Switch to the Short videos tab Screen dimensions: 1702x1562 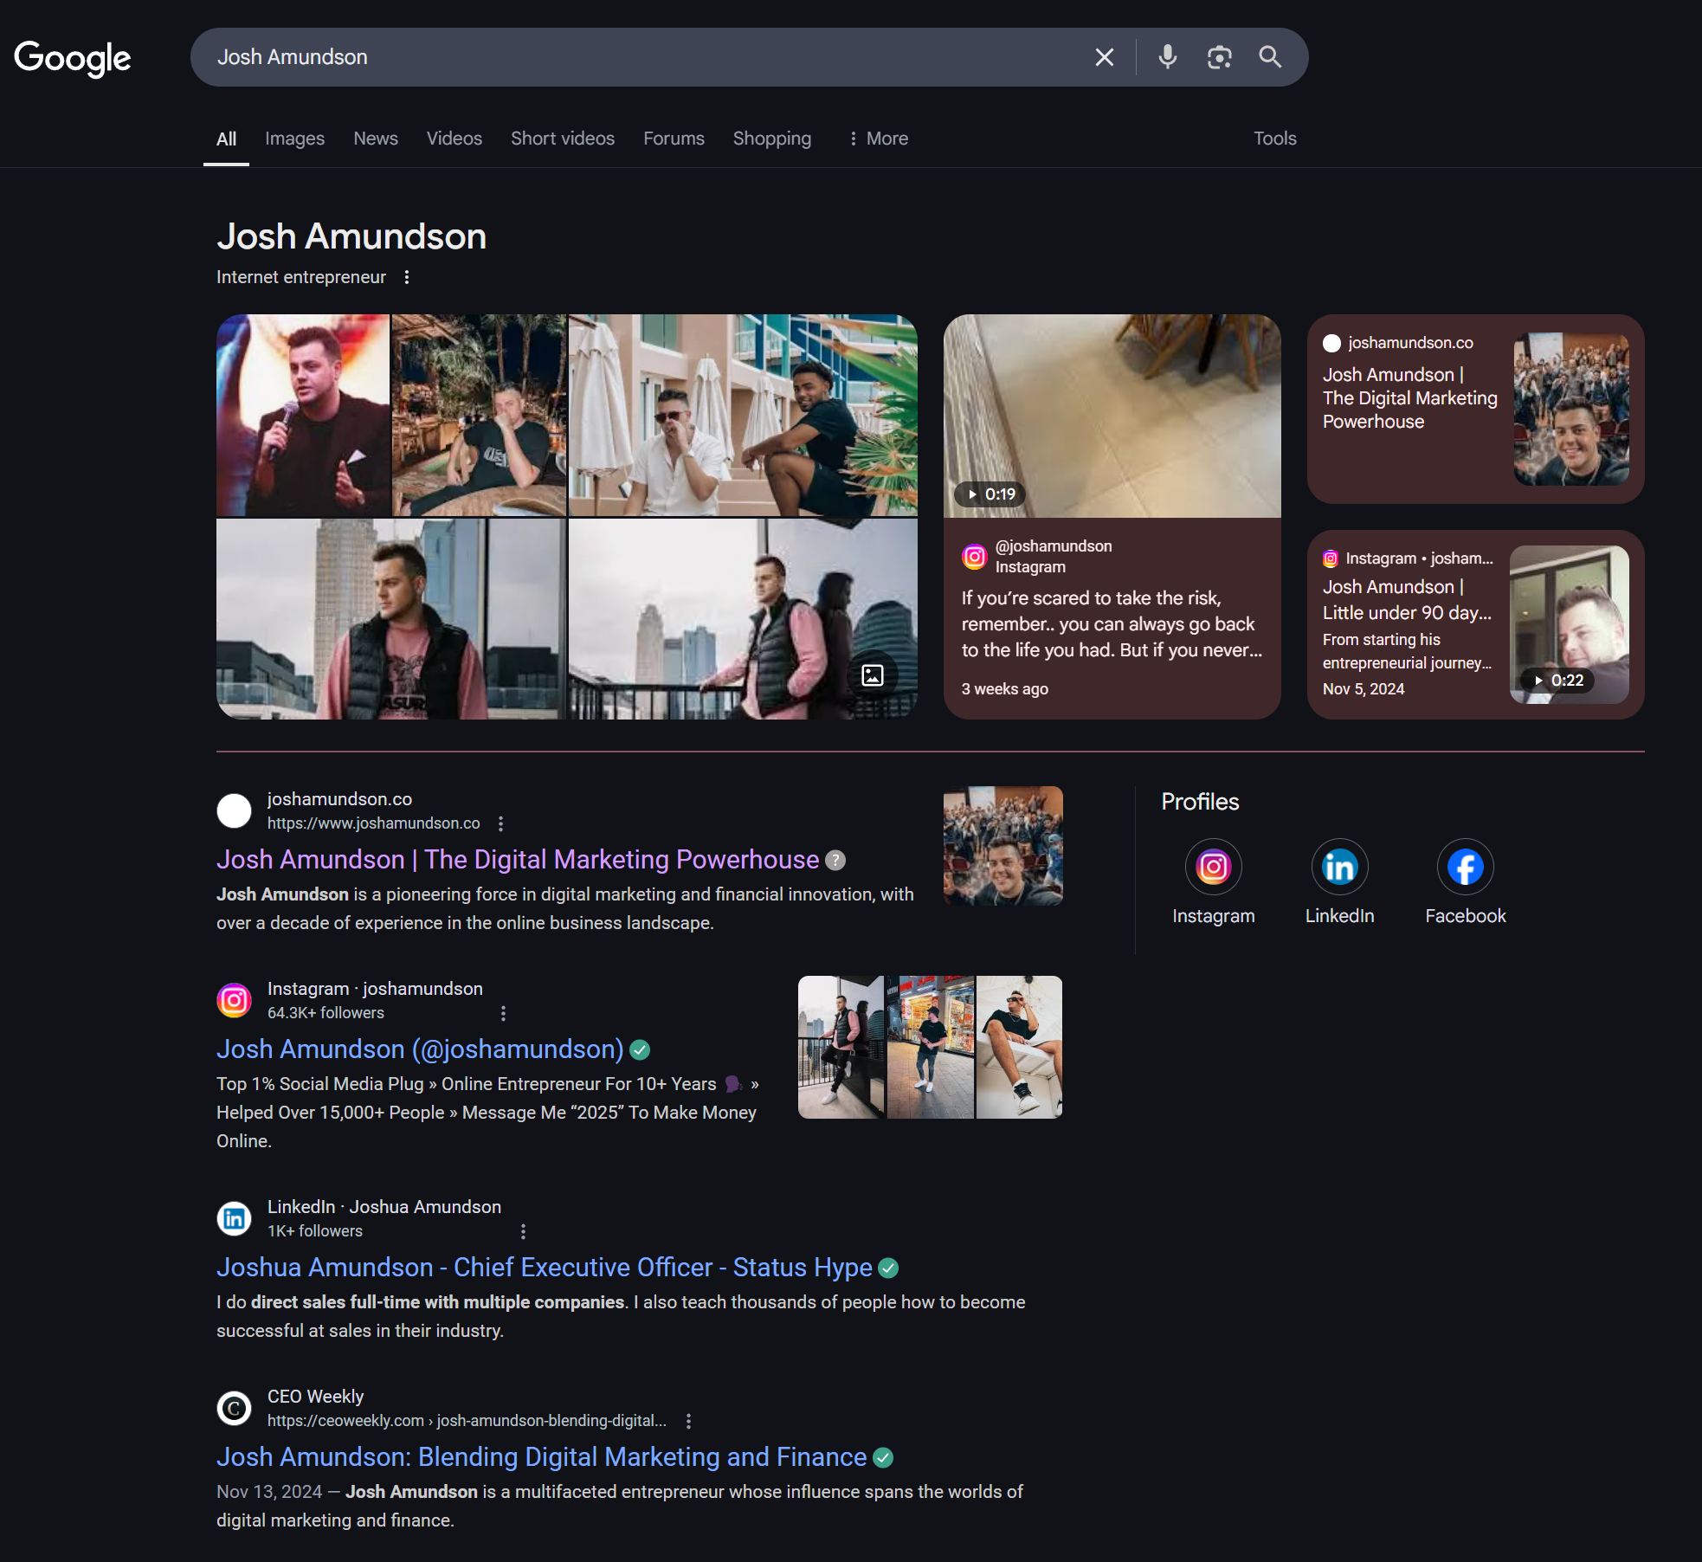click(x=562, y=139)
